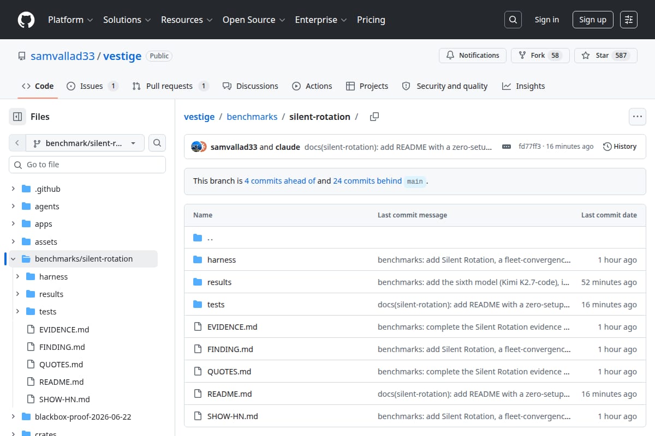Switch to the Discussions tab
This screenshot has width=655, height=436.
251,86
